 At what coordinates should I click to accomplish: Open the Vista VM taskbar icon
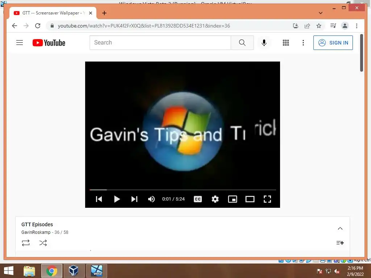coord(97,271)
